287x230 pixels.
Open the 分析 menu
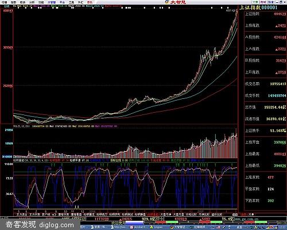pyautogui.click(x=32, y=2)
